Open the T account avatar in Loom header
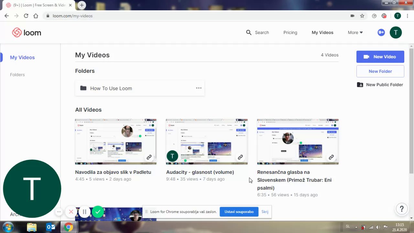 coord(396,32)
